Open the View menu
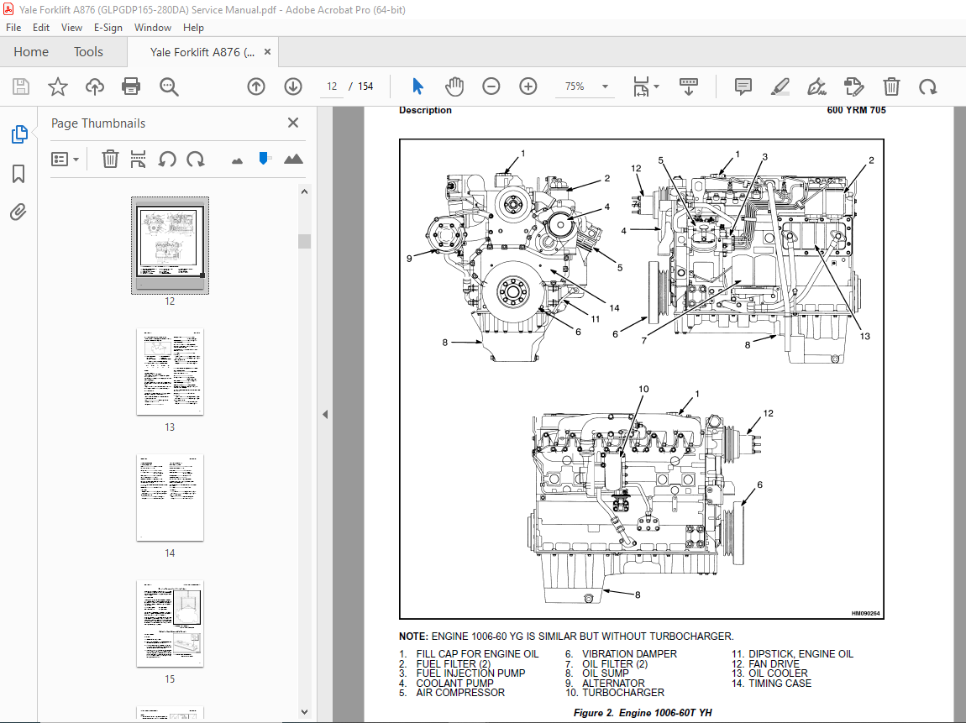The width and height of the screenshot is (966, 723). (x=71, y=28)
